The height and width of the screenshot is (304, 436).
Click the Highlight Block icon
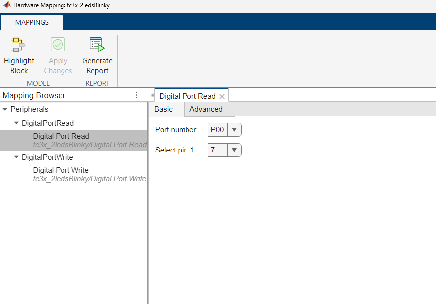click(19, 45)
